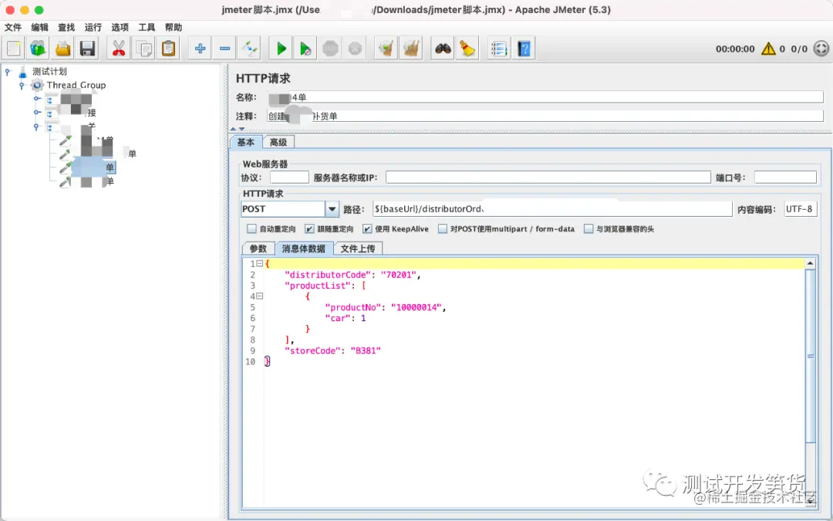Select the Thread Group tree item
The image size is (833, 521).
(76, 85)
